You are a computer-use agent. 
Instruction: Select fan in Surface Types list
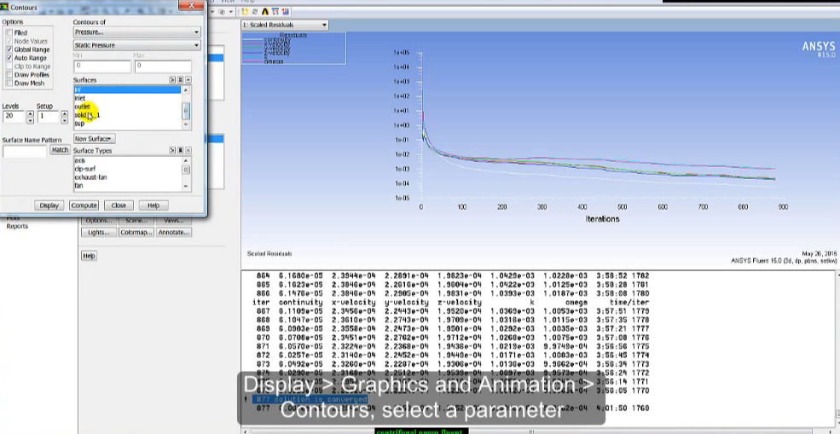[128, 186]
